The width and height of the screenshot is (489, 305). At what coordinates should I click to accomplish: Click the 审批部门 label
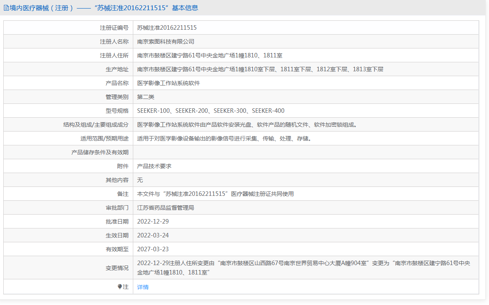point(117,208)
